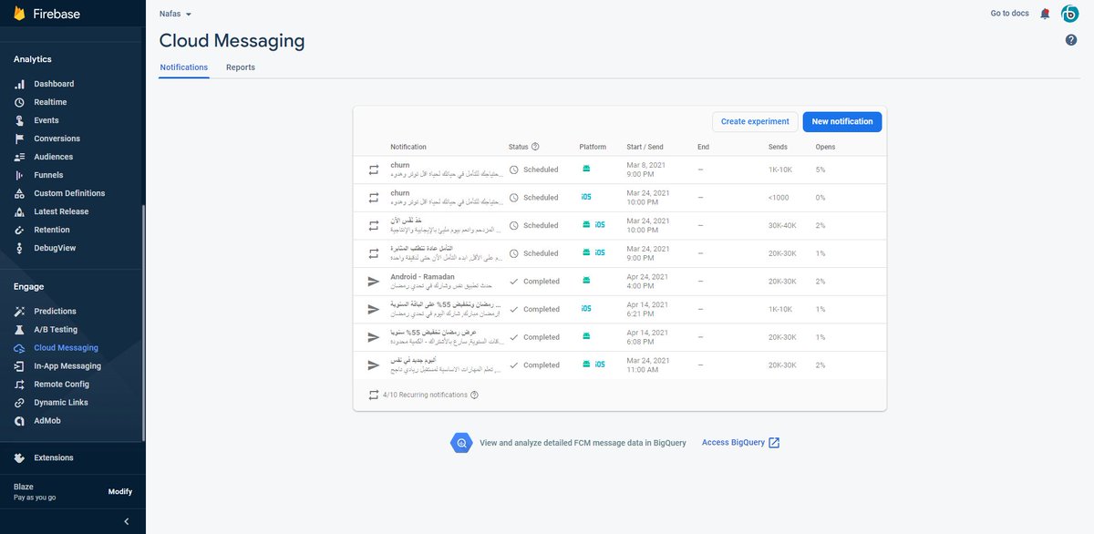This screenshot has width=1094, height=534.
Task: Click the A/B Testing flask icon
Action: 19,330
